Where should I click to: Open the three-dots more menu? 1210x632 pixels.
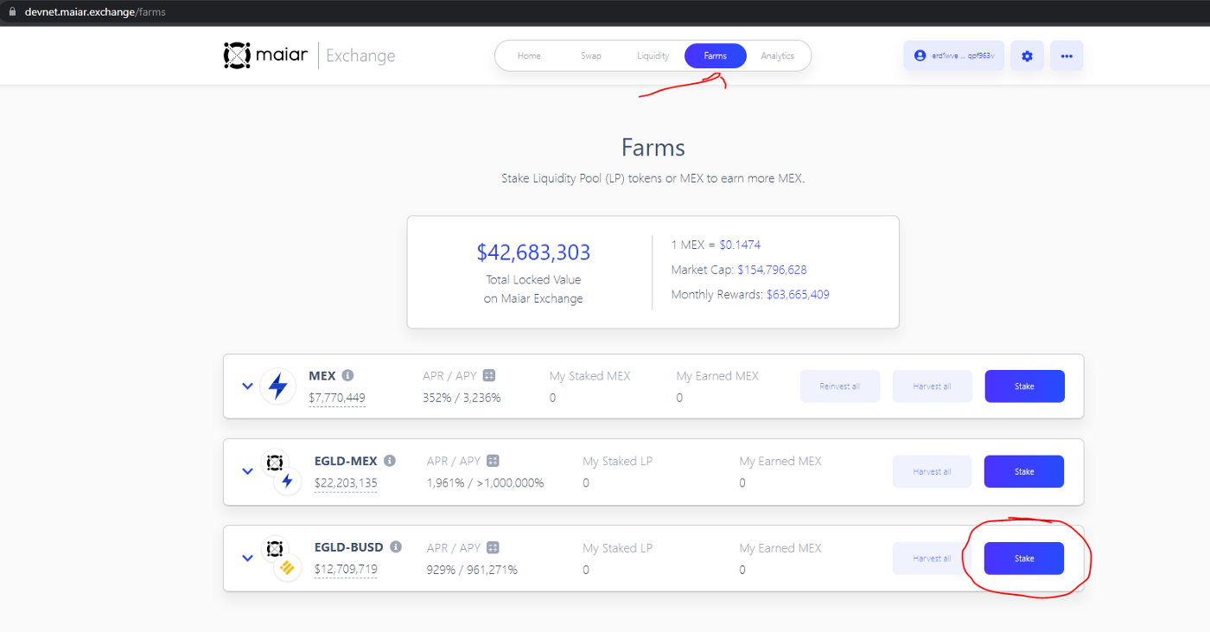click(x=1067, y=55)
